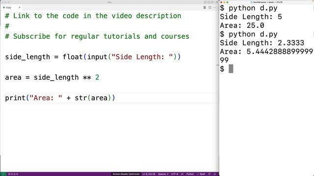Toggle the secondary sidebar layout icon
314x176 pixels.
tap(212, 2)
